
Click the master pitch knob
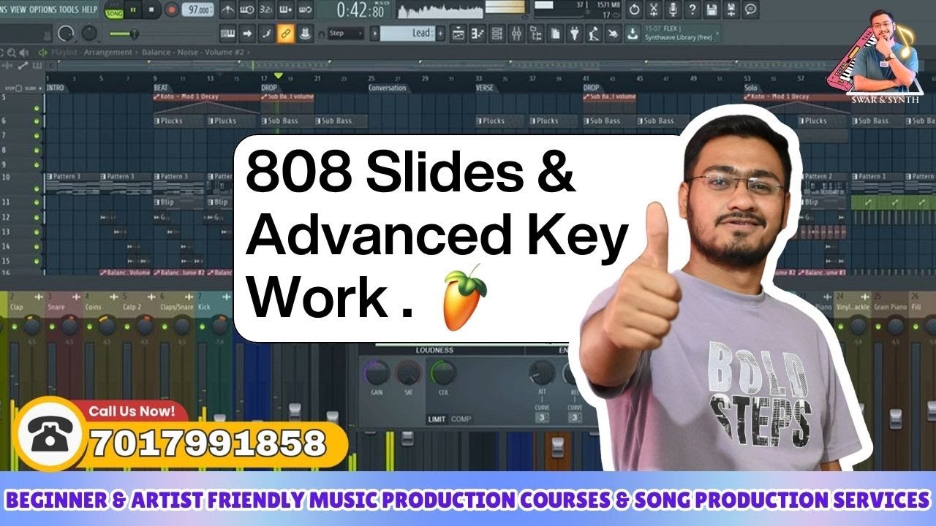(90, 34)
